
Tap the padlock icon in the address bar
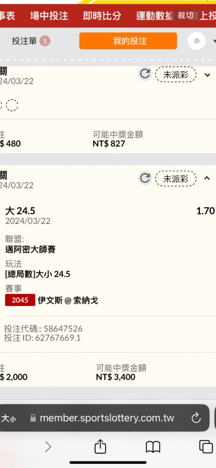click(x=33, y=418)
